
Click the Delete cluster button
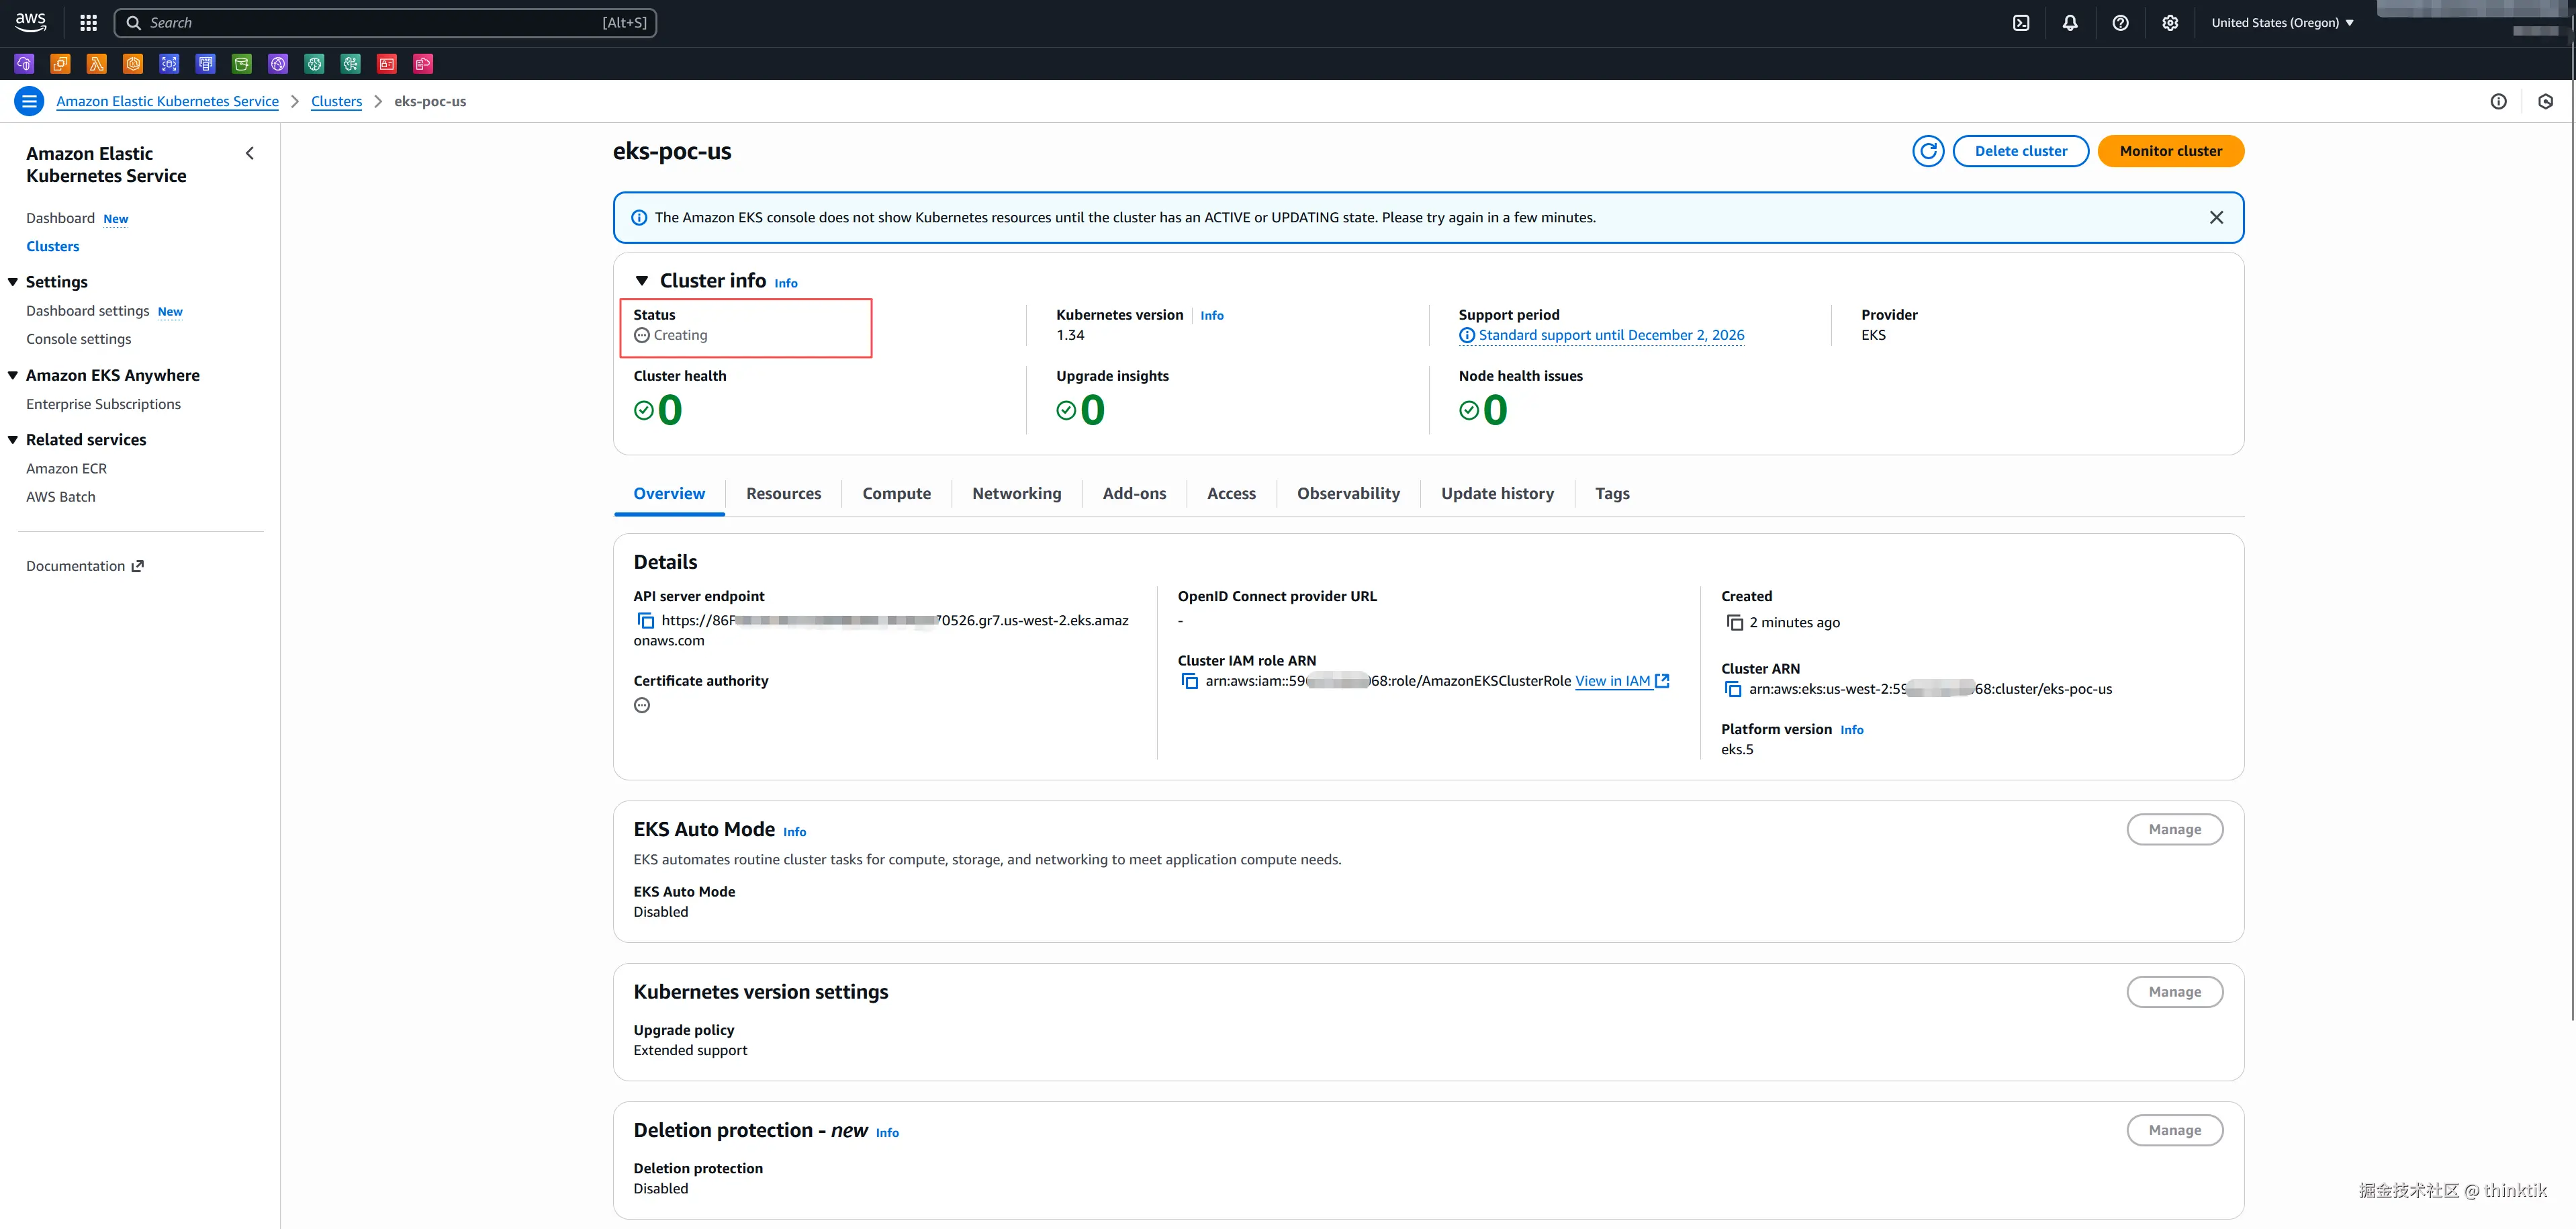tap(2020, 151)
